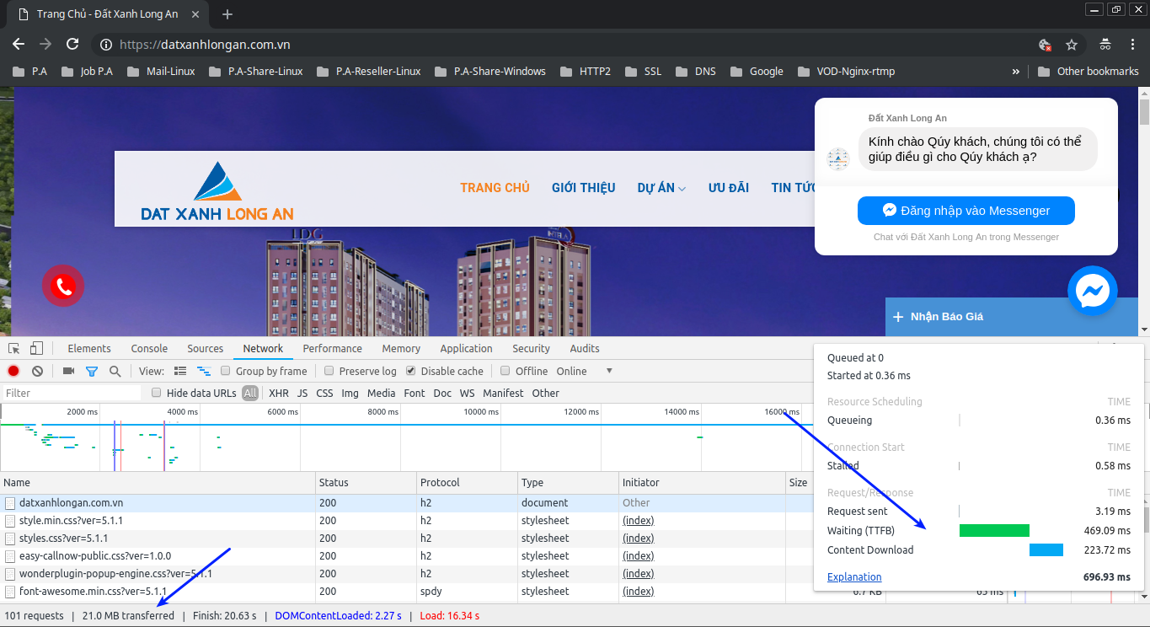Open a new browser tab

point(227,14)
